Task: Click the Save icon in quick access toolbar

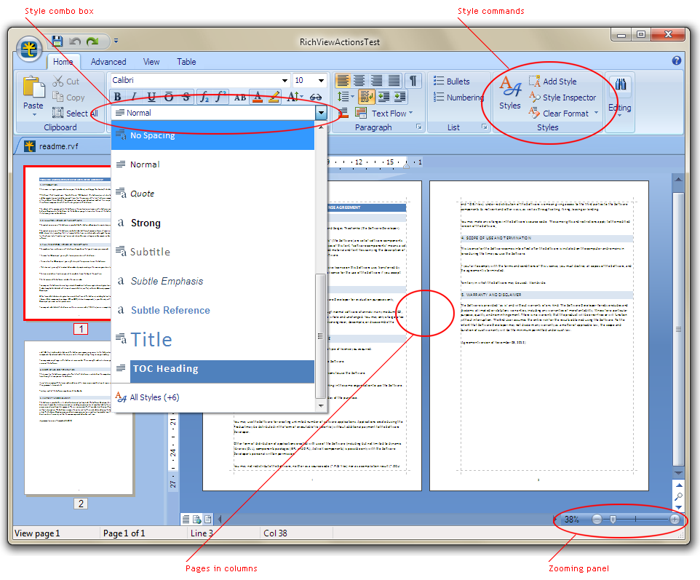Action: pyautogui.click(x=57, y=42)
